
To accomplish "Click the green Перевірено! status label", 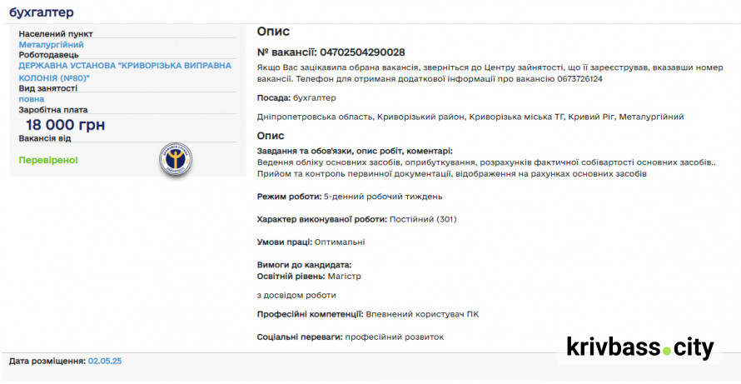I will (48, 159).
